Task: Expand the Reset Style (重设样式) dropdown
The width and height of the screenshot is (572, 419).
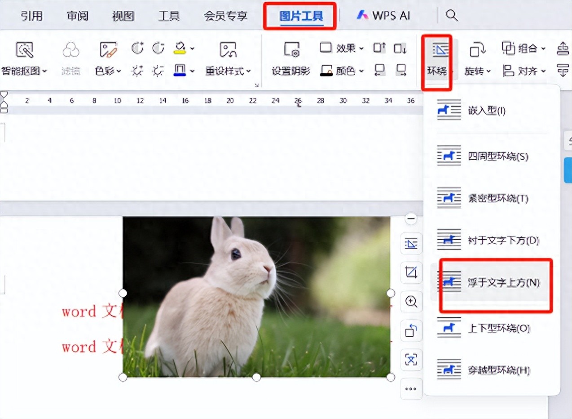Action: [228, 71]
